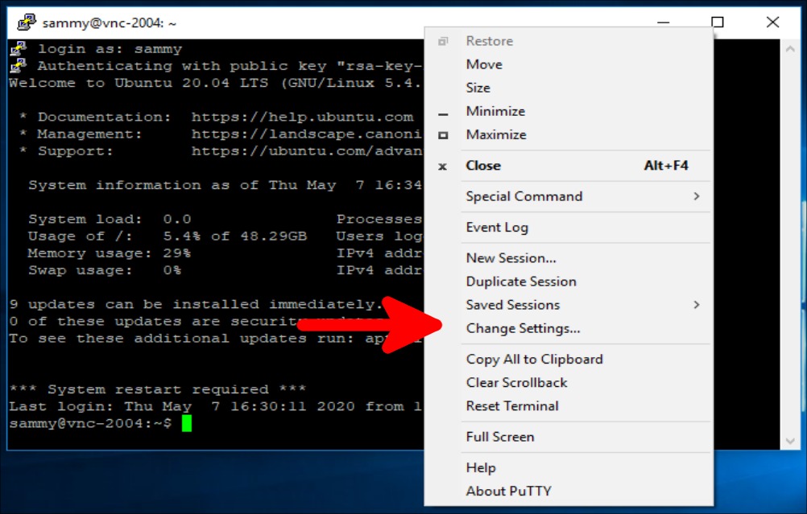807x514 pixels.
Task: Click the scrollbar down arrow
Action: pos(788,441)
